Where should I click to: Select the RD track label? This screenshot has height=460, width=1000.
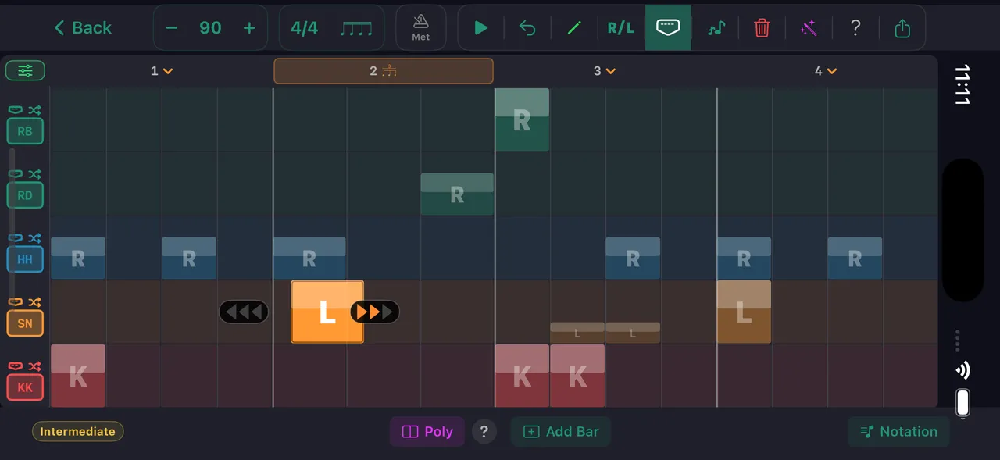tap(25, 195)
